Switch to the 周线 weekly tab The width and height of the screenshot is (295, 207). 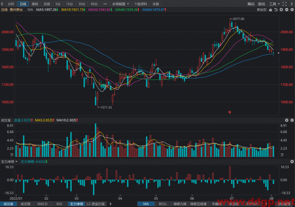point(35,4)
